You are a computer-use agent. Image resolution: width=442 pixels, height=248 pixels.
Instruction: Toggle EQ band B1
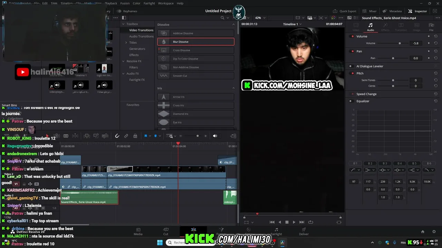(x=355, y=163)
